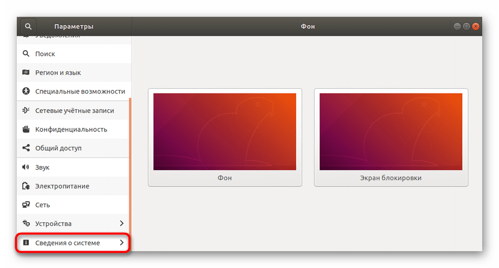Viewport: 499px width, 268px height.
Task: Click the Конфиденциальность hand icon
Action: [x=26, y=129]
